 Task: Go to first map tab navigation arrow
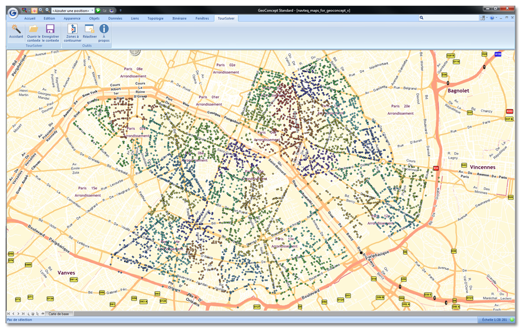[x=9, y=313]
